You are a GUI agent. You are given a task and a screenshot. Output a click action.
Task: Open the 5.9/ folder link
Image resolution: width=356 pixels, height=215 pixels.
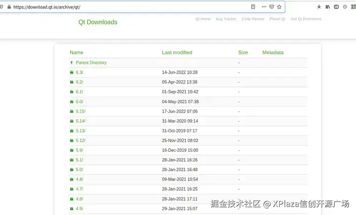[x=80, y=150]
